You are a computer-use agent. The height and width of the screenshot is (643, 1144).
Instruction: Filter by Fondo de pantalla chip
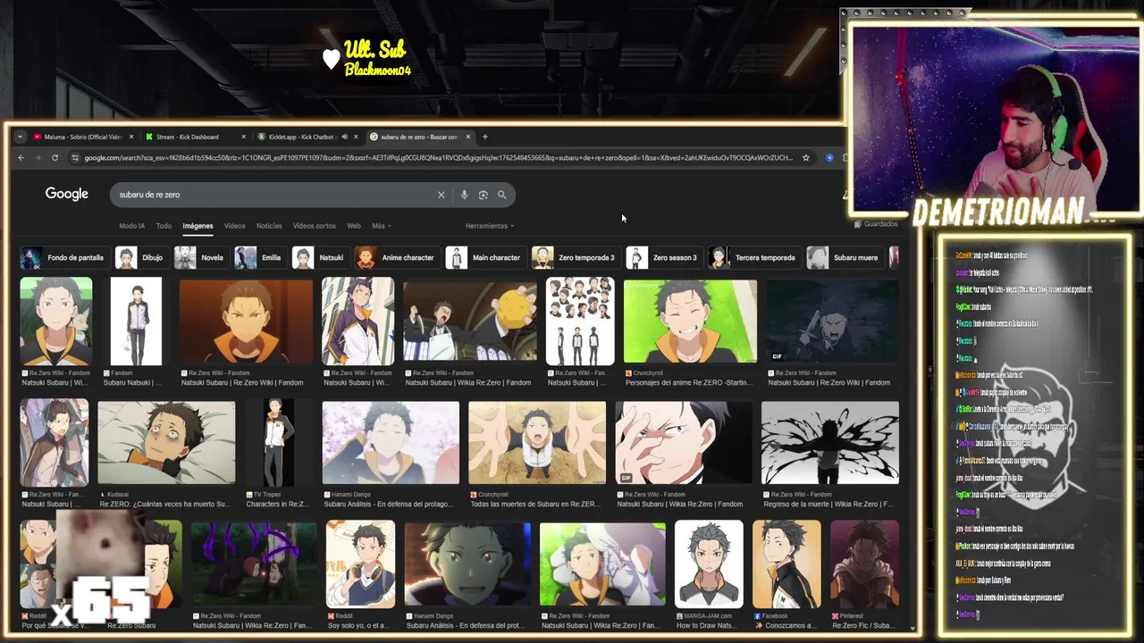pyautogui.click(x=63, y=257)
